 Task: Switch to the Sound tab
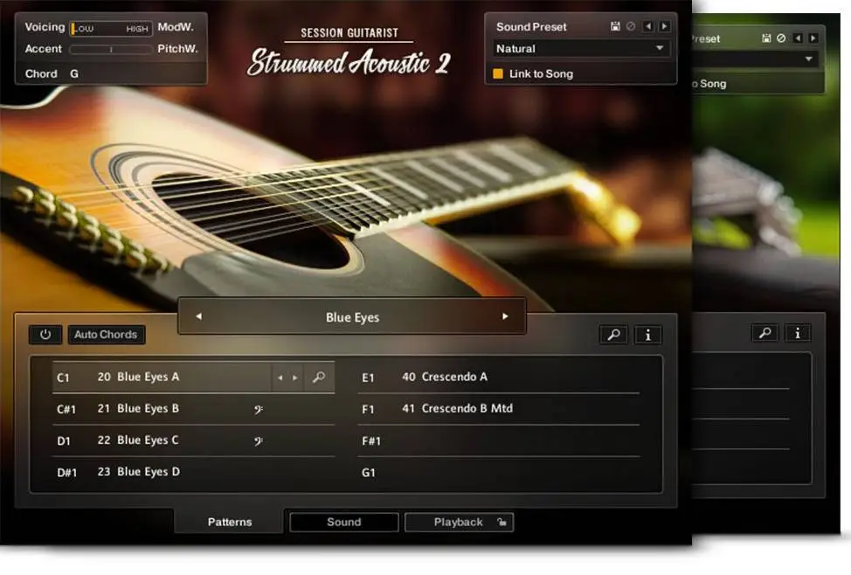pyautogui.click(x=344, y=522)
